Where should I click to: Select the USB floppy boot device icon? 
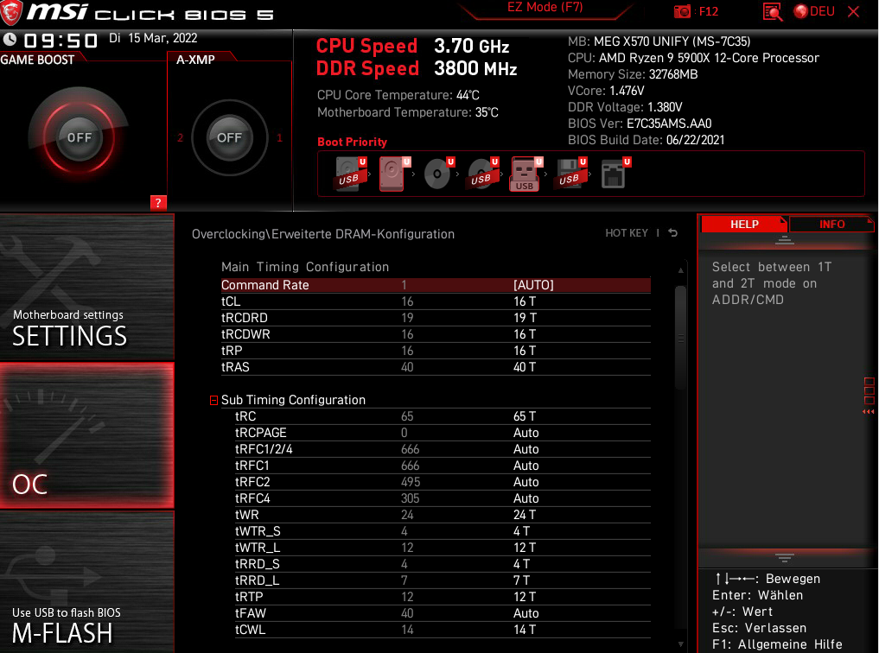[x=570, y=174]
